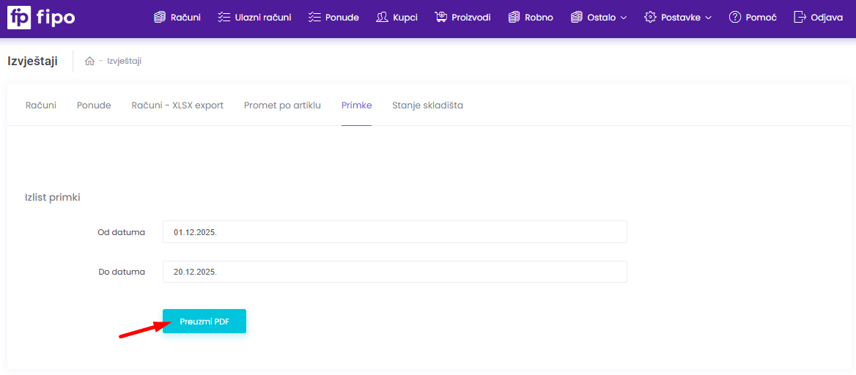Click the Robno stack icon
Screen dimensions: 856x375
click(x=514, y=18)
